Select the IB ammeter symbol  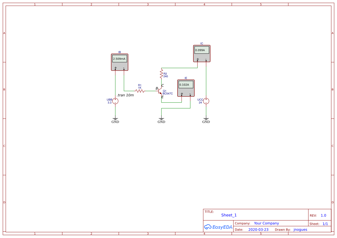(119, 62)
